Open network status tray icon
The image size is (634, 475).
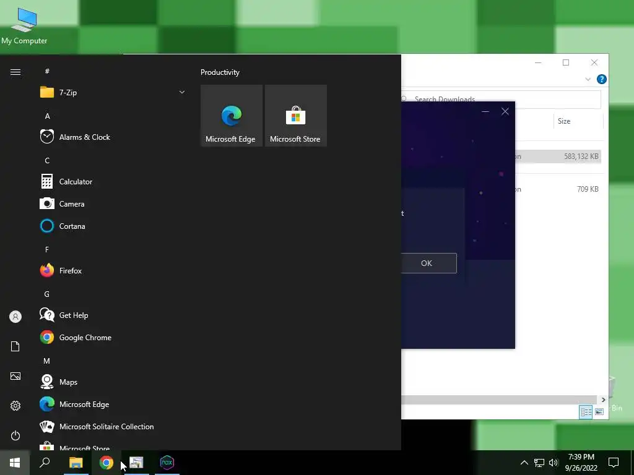click(x=539, y=463)
